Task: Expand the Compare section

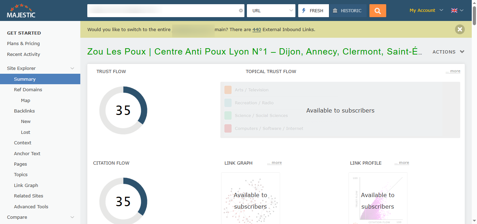Action: [x=72, y=217]
